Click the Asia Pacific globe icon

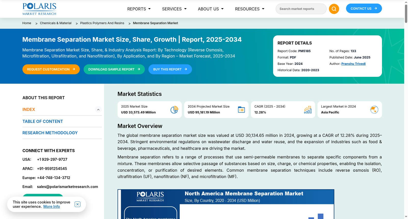[374, 110]
